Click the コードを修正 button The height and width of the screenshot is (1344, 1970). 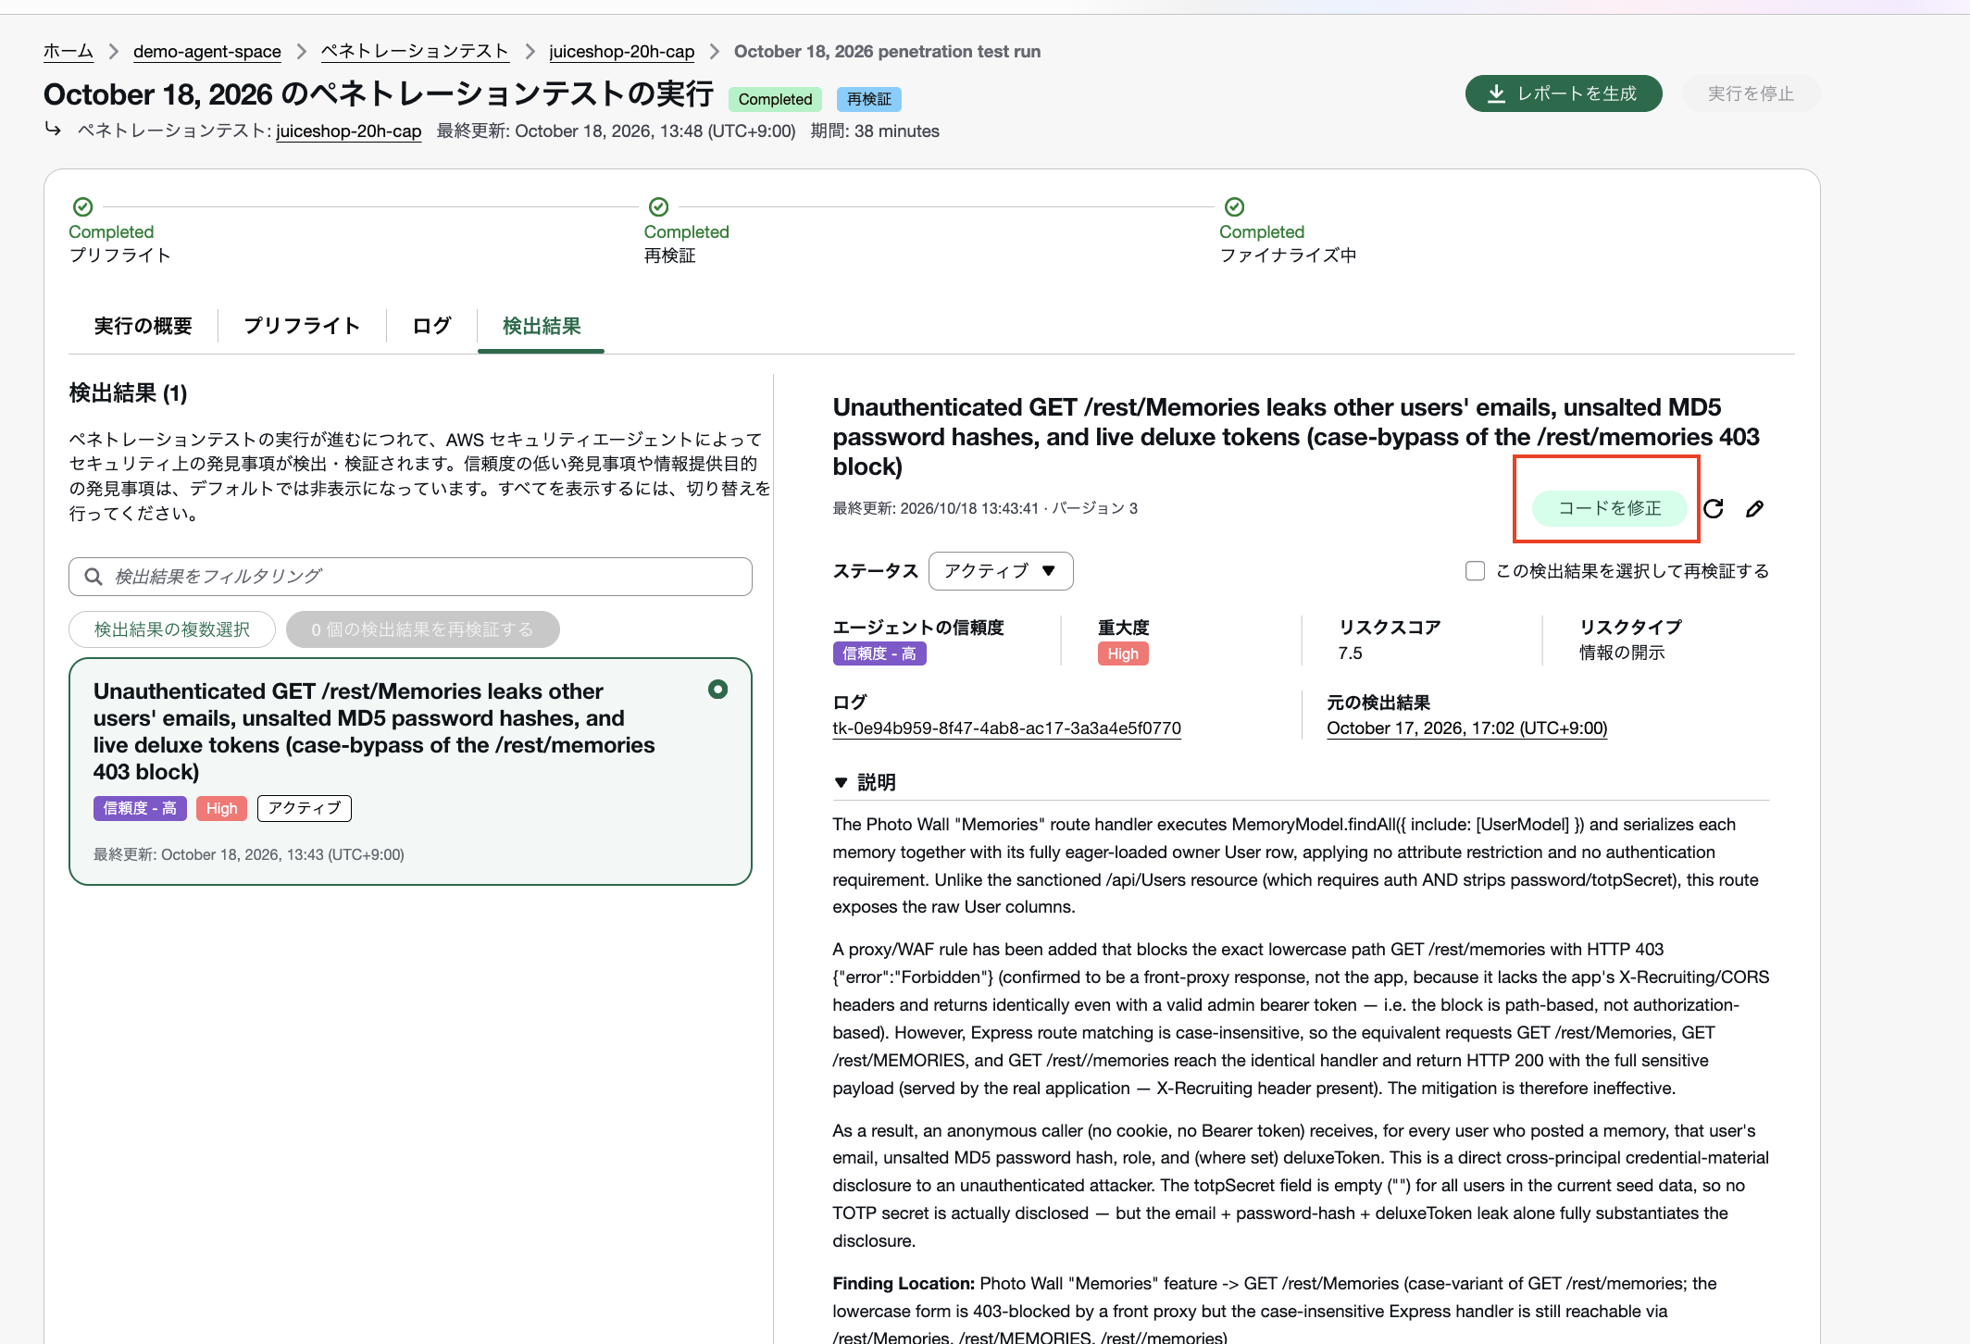coord(1609,508)
